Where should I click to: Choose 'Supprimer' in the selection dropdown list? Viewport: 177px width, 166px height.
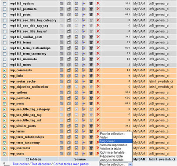coord(116,141)
